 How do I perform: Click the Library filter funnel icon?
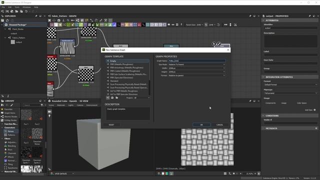[42, 105]
